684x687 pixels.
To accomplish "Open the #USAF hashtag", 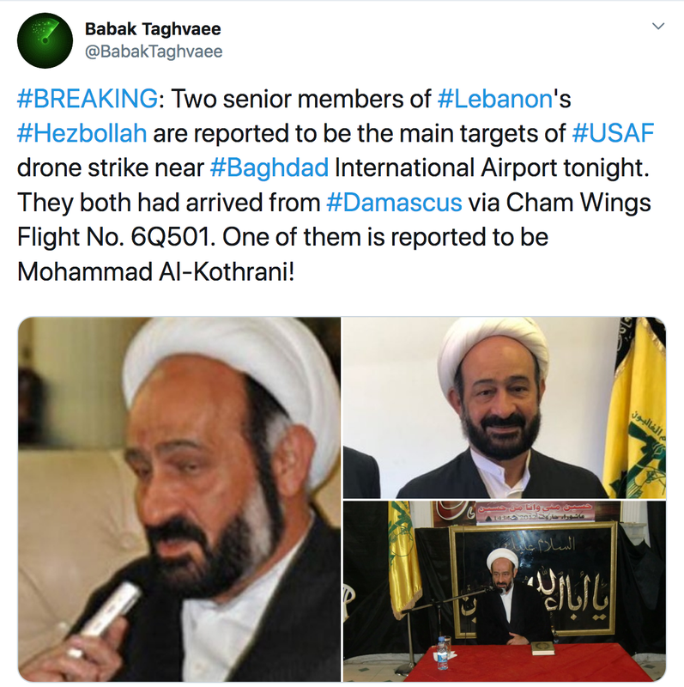I will click(x=613, y=133).
